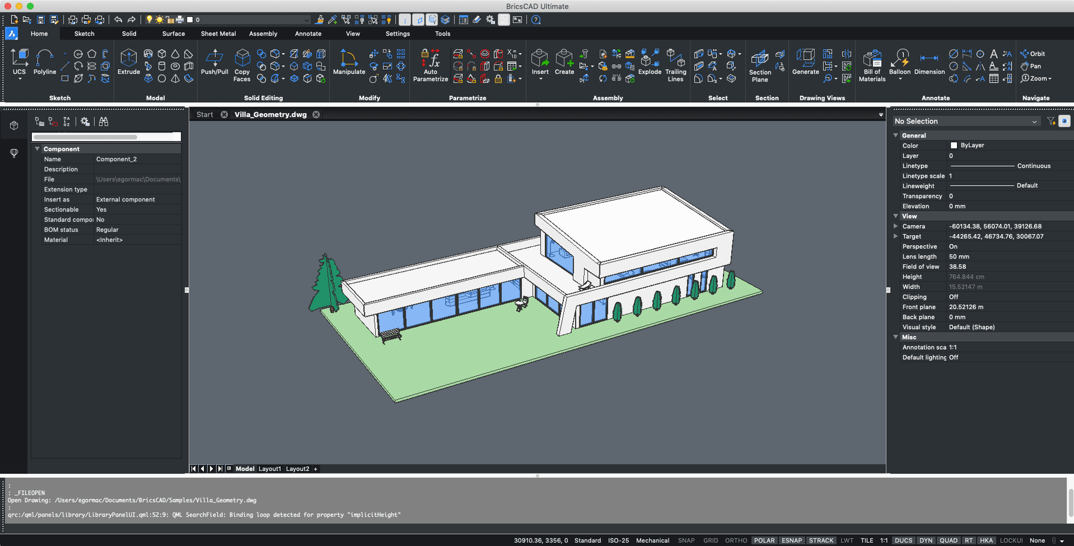Select the Dimension tool

point(929,62)
